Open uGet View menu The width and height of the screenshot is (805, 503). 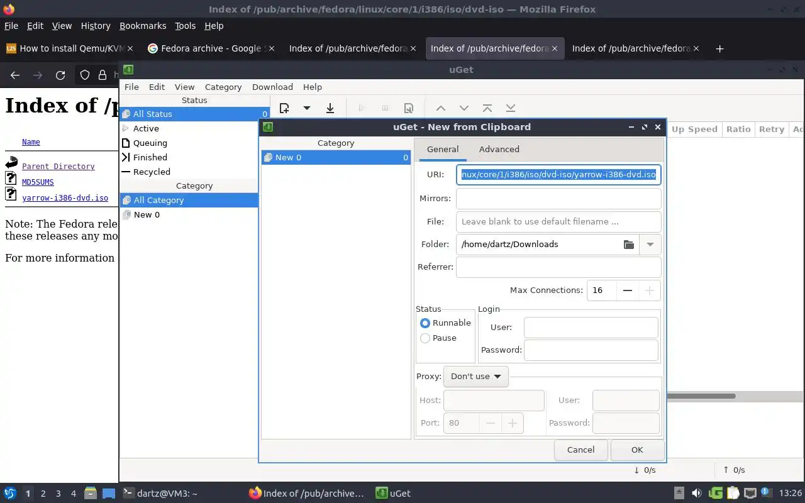pyautogui.click(x=184, y=87)
